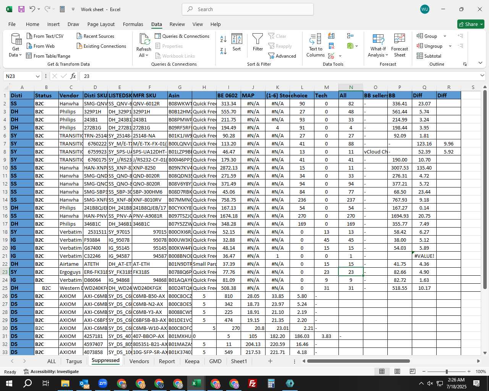Click the Subtotal button
This screenshot has height=391, width=489.
[x=429, y=56]
